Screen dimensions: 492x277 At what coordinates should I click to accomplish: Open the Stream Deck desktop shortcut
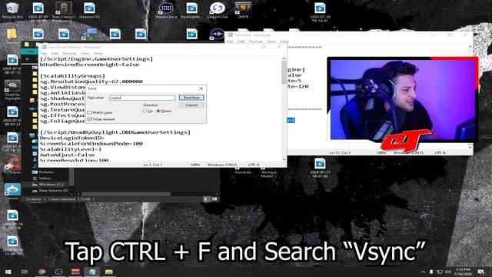(166, 10)
